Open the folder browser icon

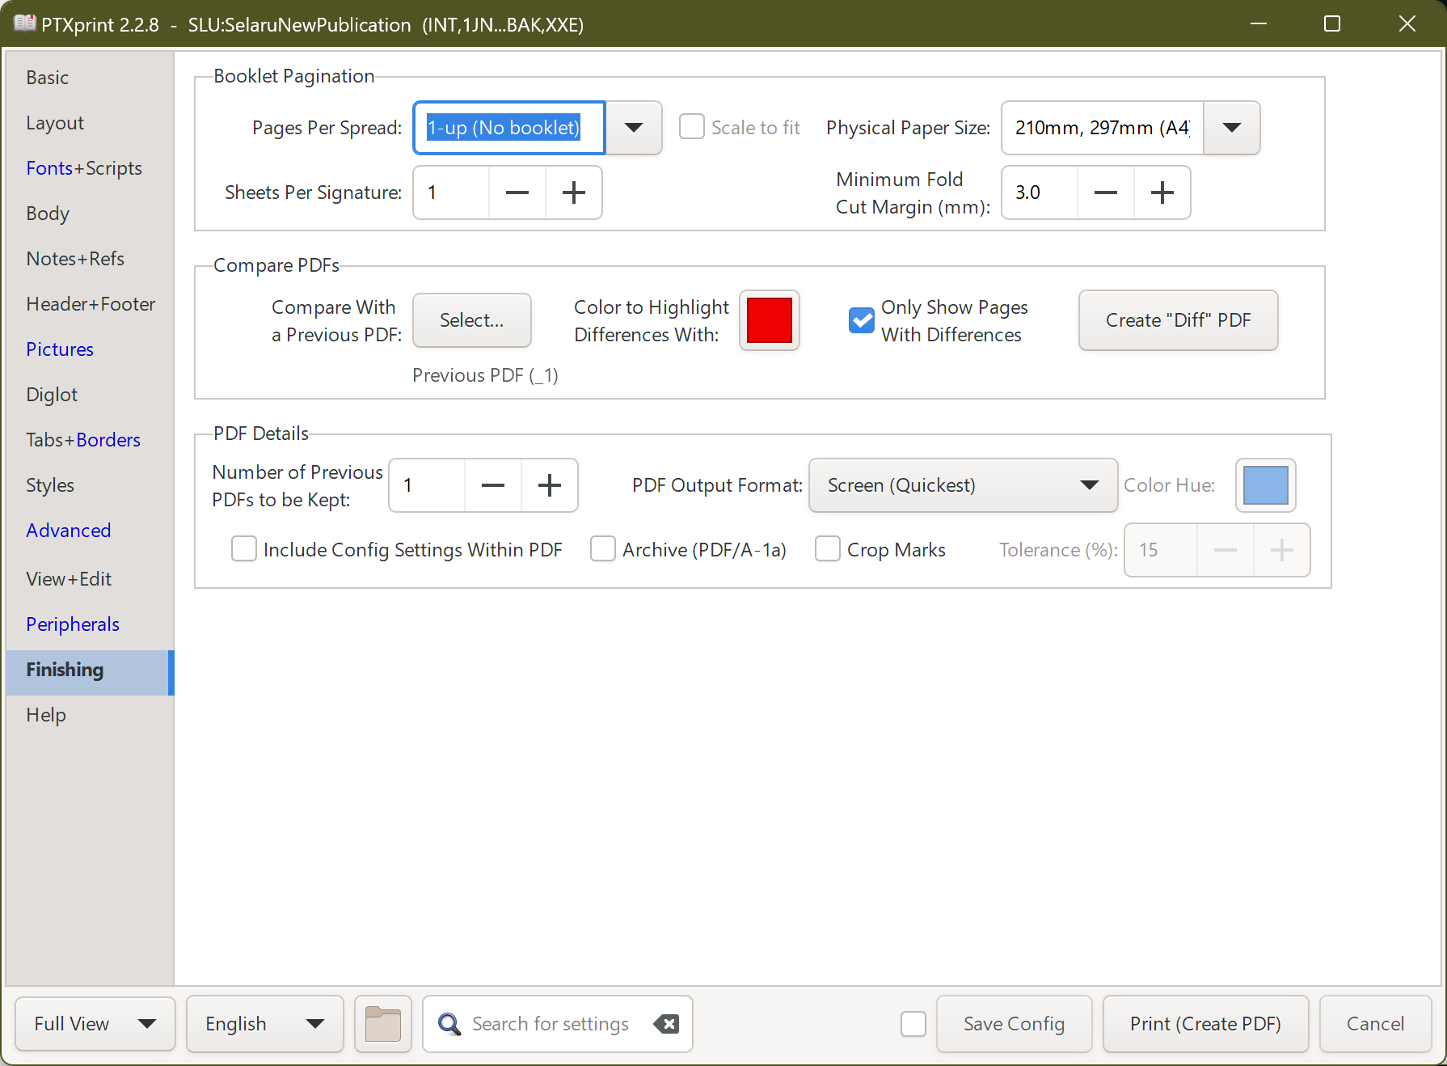tap(382, 1023)
